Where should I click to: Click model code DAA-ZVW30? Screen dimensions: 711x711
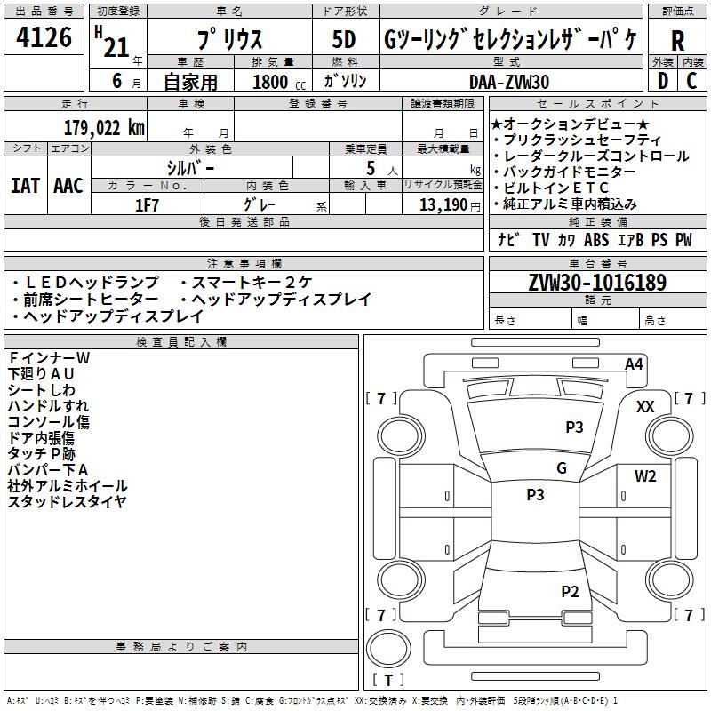pos(509,82)
